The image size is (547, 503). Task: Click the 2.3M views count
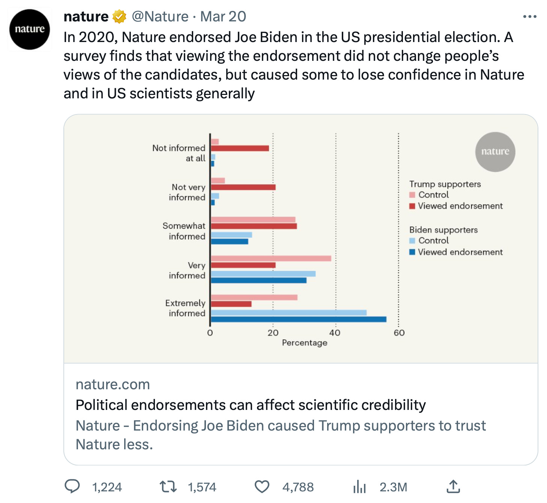[393, 487]
